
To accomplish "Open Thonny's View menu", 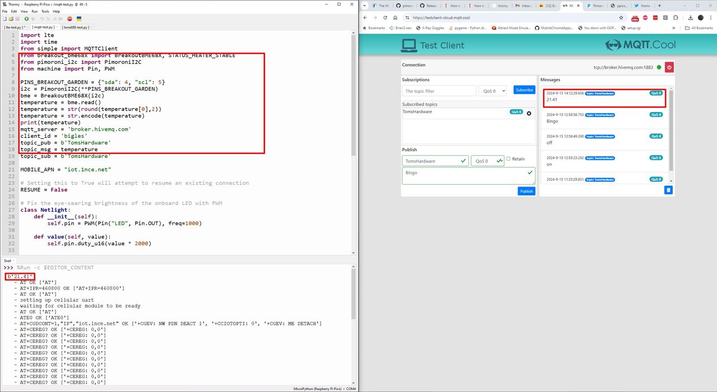I will (24, 11).
